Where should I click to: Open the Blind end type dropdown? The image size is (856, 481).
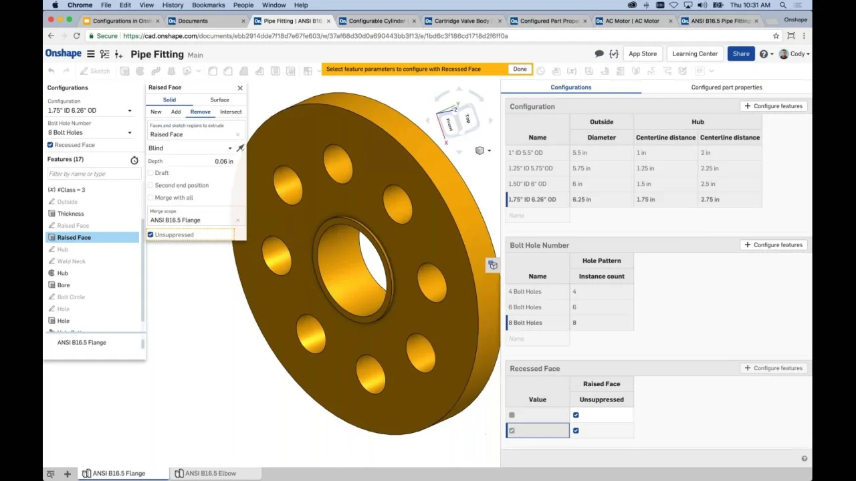pyautogui.click(x=190, y=148)
